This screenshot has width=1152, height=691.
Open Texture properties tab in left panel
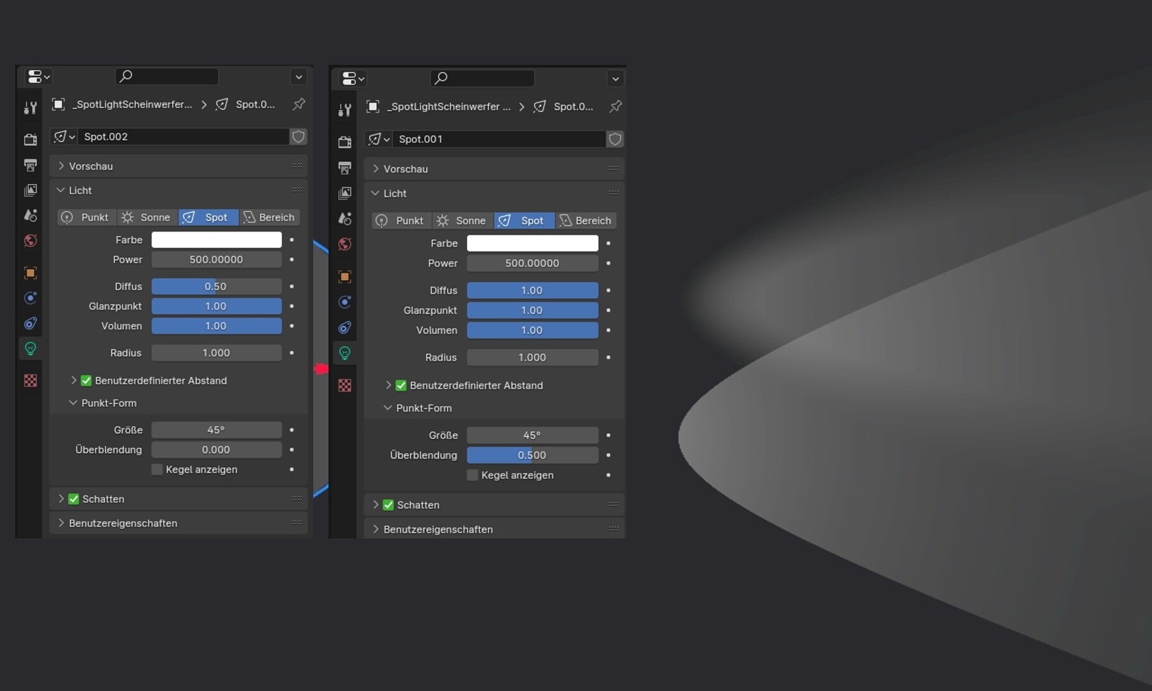(x=30, y=381)
